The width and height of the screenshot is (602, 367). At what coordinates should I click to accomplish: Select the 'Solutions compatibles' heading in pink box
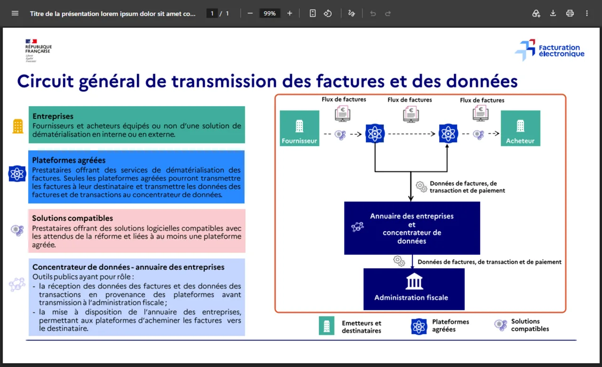pyautogui.click(x=72, y=218)
